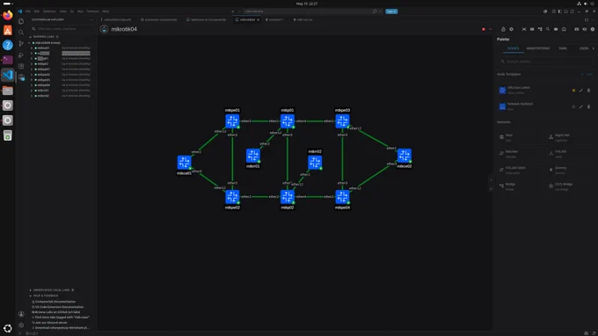The height and width of the screenshot is (336, 598).
Task: Click the palette Search nodes field
Action: [546, 62]
